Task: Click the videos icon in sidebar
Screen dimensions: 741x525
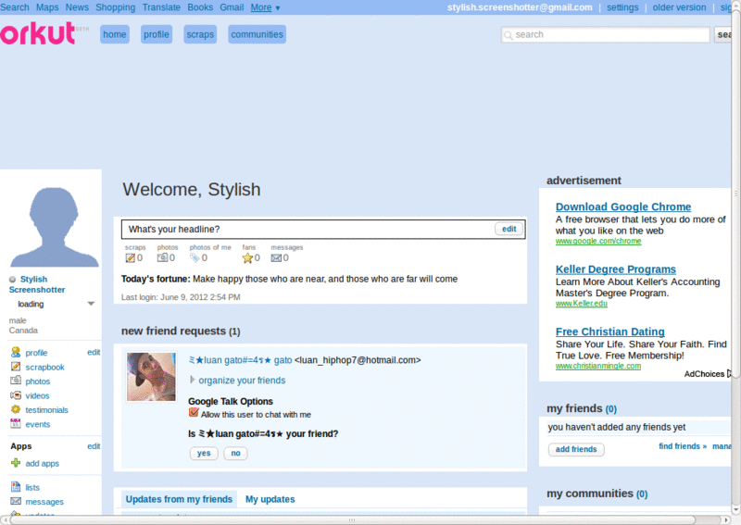Action: [16, 395]
